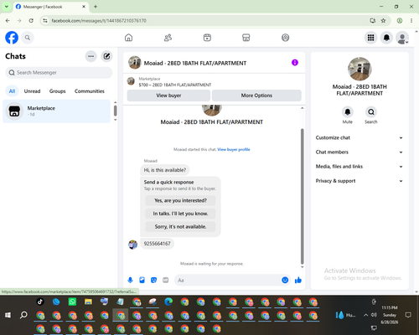Switch to Messenger | Facebook browser tab

point(51,7)
